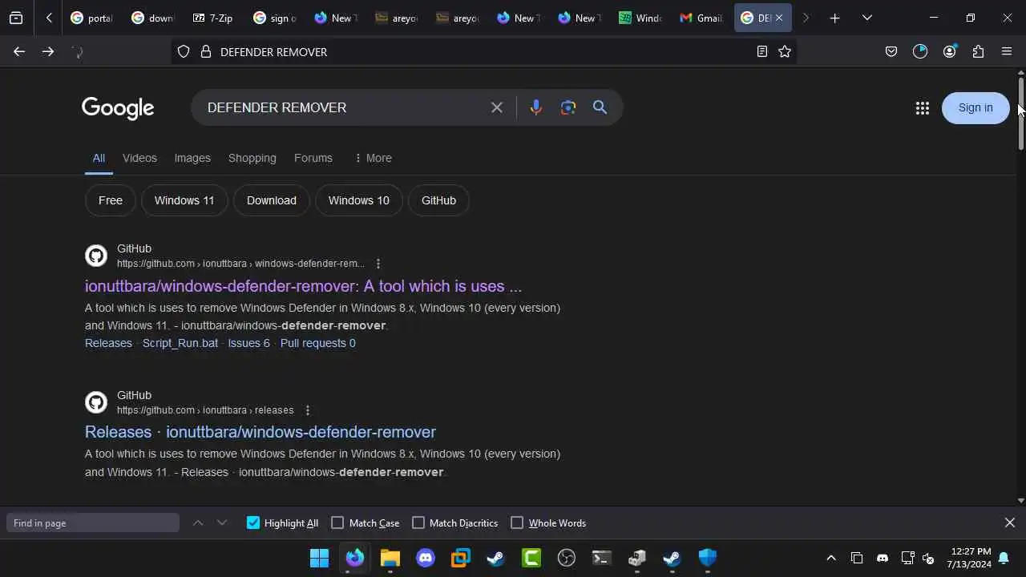Viewport: 1026px width, 577px height.
Task: Enable Match Case option
Action: tap(337, 523)
